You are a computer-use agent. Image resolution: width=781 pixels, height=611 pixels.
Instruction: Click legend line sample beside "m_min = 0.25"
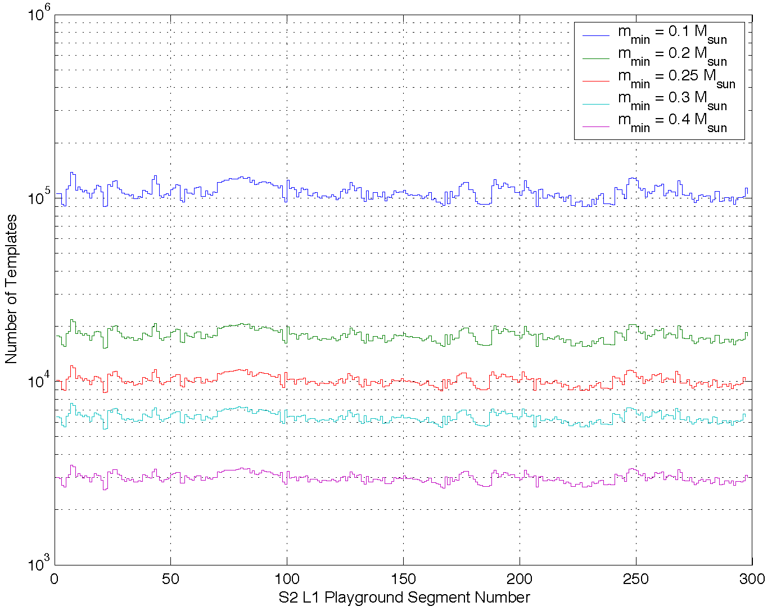(x=596, y=81)
